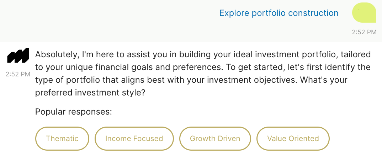Viewport: 382px width, 157px height.
Task: Select the Thematic response chip
Action: point(62,138)
